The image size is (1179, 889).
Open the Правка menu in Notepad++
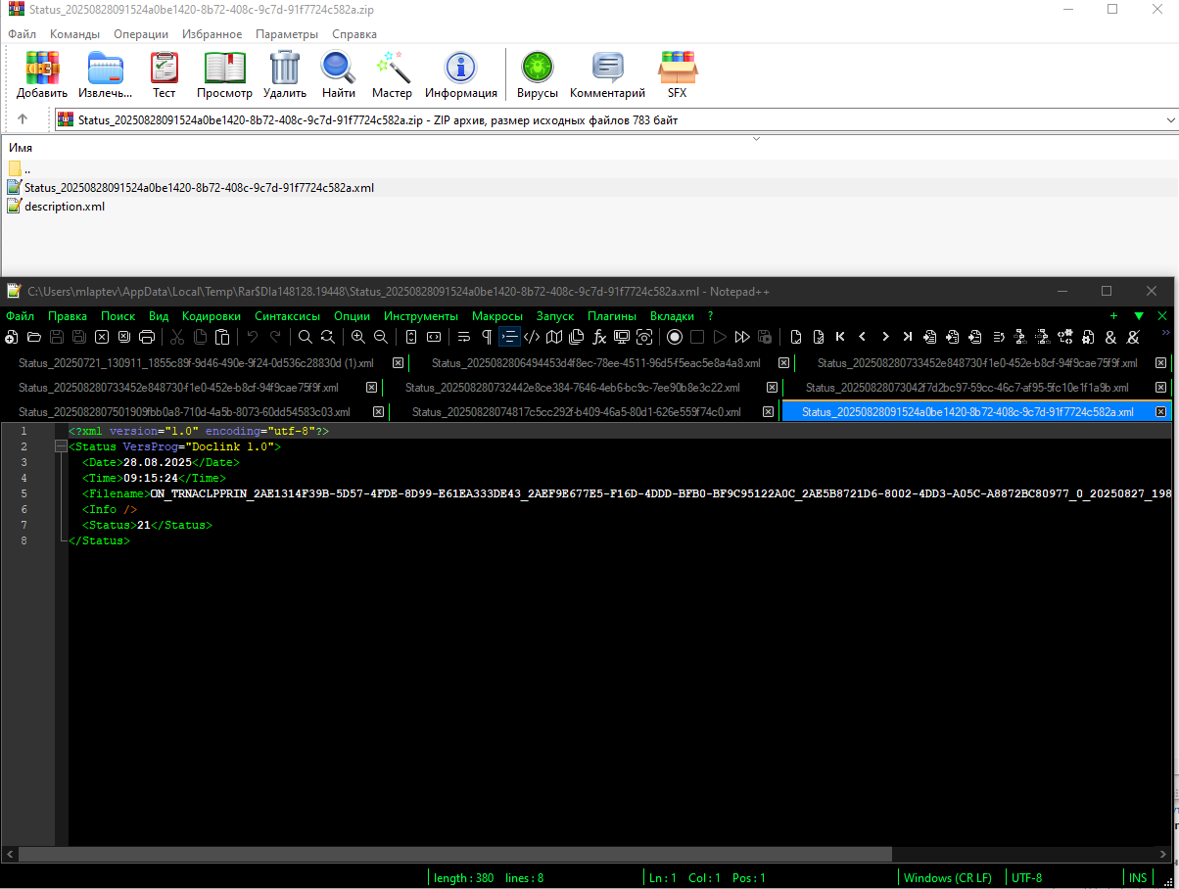coord(68,316)
